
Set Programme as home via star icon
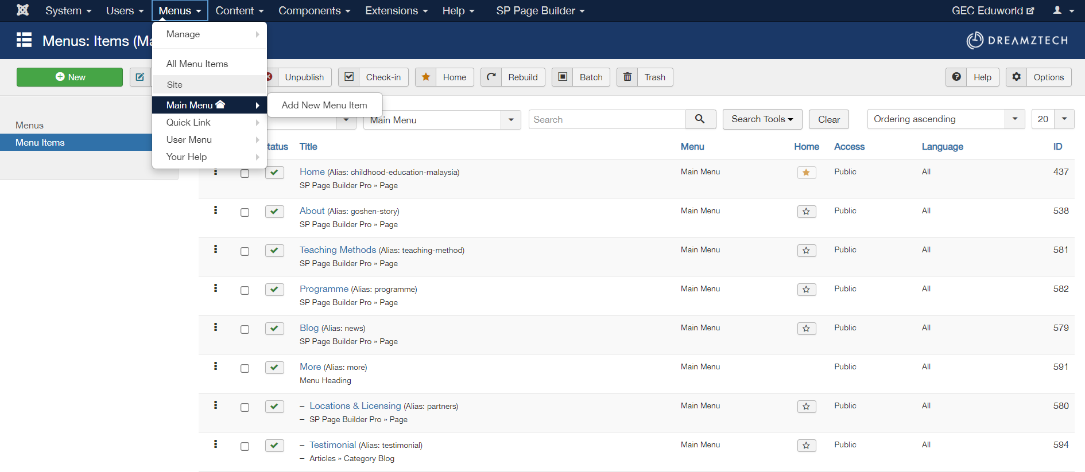point(807,290)
